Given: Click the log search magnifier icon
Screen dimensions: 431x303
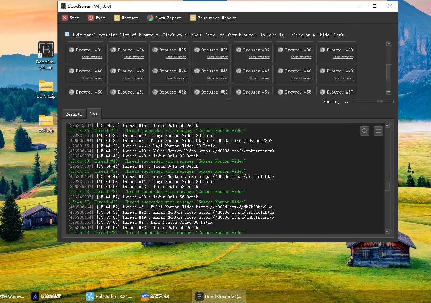Looking at the screenshot, I should click(x=365, y=131).
